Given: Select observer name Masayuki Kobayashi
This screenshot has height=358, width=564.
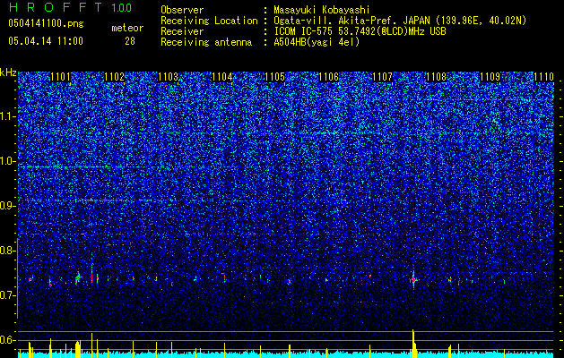Looking at the screenshot, I should [322, 10].
